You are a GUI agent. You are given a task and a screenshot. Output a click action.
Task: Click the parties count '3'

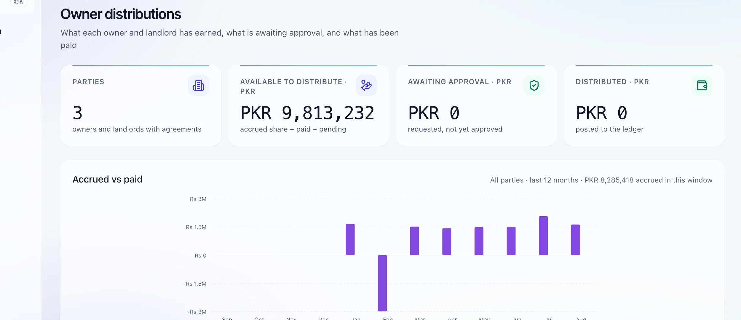coord(77,113)
